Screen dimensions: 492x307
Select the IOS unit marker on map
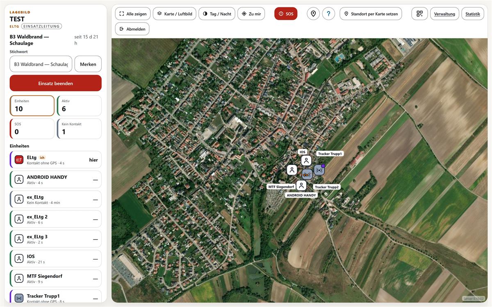(x=306, y=160)
